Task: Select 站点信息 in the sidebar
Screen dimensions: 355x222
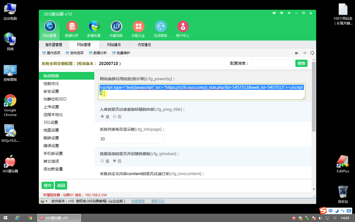Action: point(67,76)
